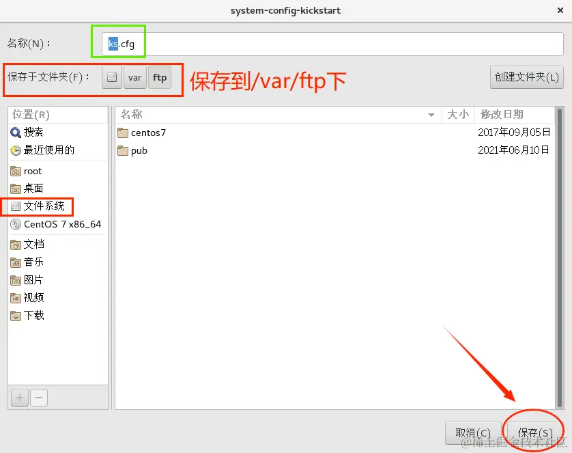Select the CentOS 7 x86_64 disc
Screen dimensions: 572x453
[x=57, y=224]
